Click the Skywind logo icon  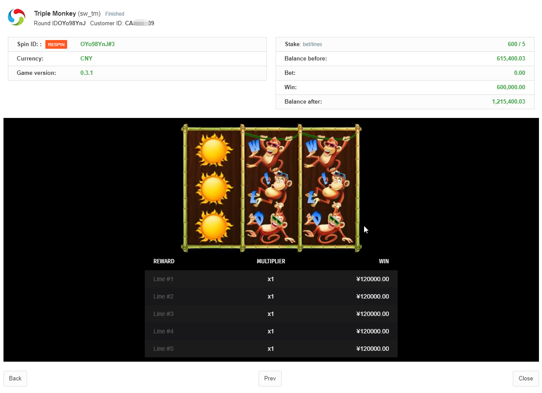[17, 17]
